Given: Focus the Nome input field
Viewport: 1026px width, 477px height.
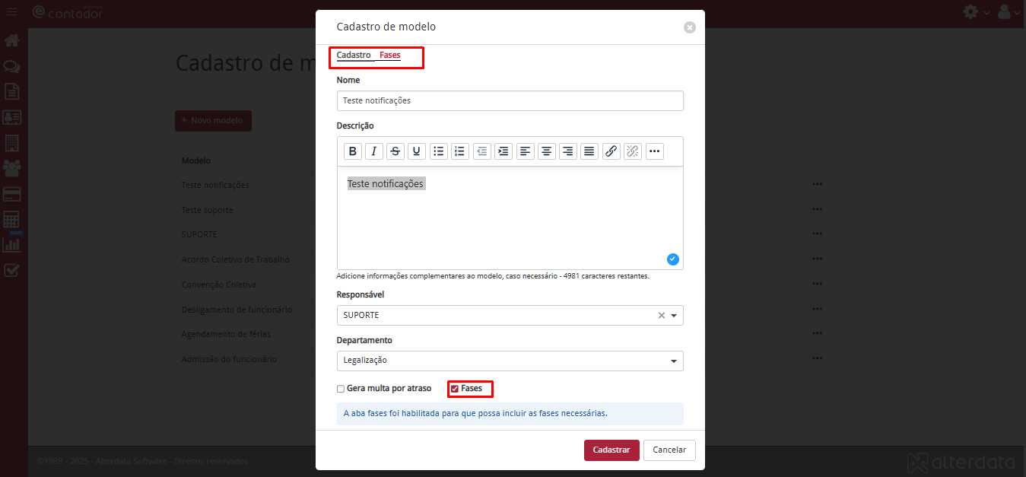Looking at the screenshot, I should click(x=510, y=100).
